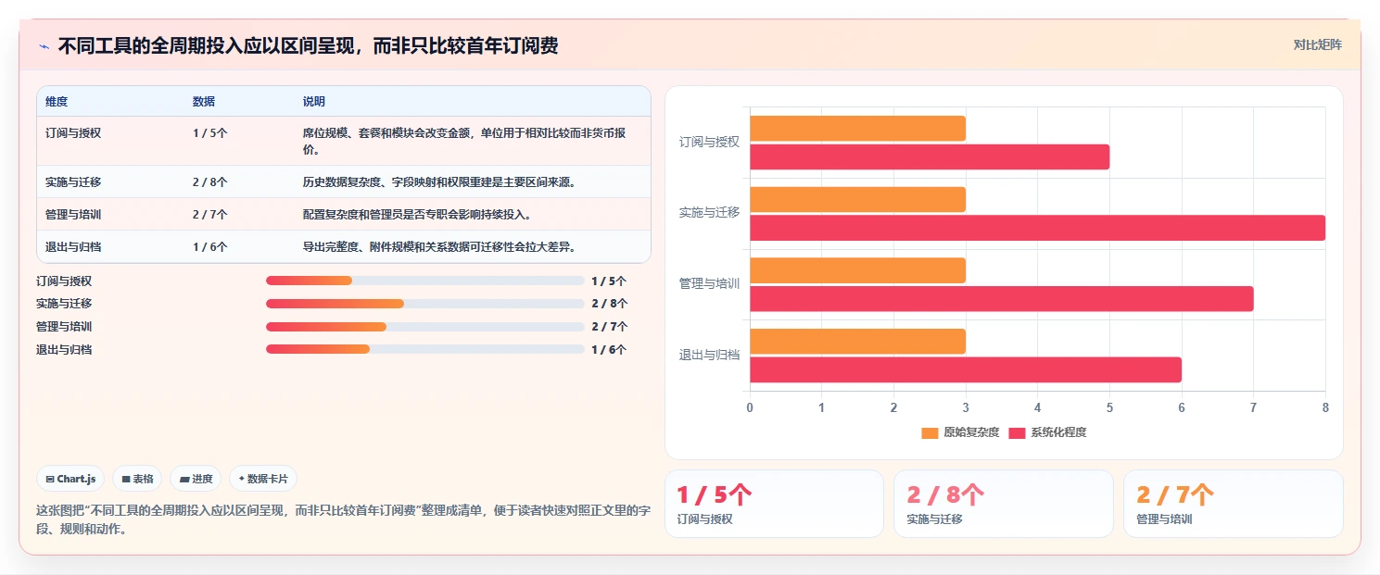The width and height of the screenshot is (1380, 575).
Task: Click the 对比矩阵 label at top right
Action: [1317, 44]
